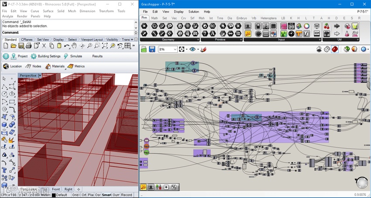Select the Polyline tool in Rhino sidebar
Screen dimensions: 371x198
(x=4, y=87)
